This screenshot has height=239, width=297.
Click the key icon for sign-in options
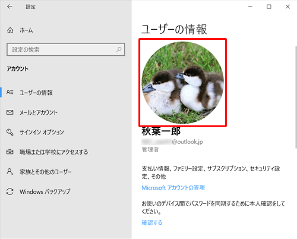10,132
